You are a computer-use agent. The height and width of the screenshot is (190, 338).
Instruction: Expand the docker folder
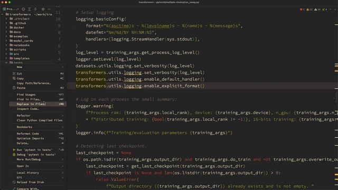pos(6,27)
